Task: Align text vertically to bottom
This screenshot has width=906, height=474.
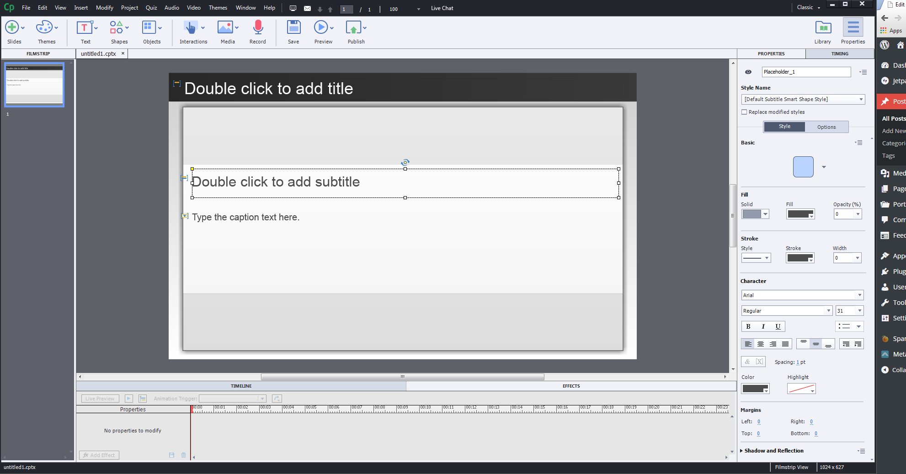Action: (828, 344)
